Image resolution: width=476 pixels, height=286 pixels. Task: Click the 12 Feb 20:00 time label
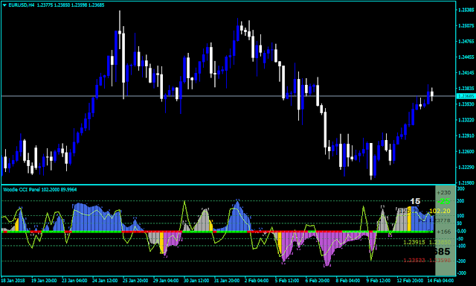point(410,281)
